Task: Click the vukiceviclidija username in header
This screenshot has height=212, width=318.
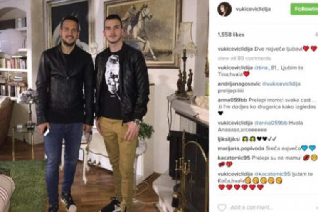Action: [253, 9]
